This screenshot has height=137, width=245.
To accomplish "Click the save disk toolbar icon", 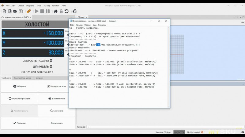I will (21, 11).
